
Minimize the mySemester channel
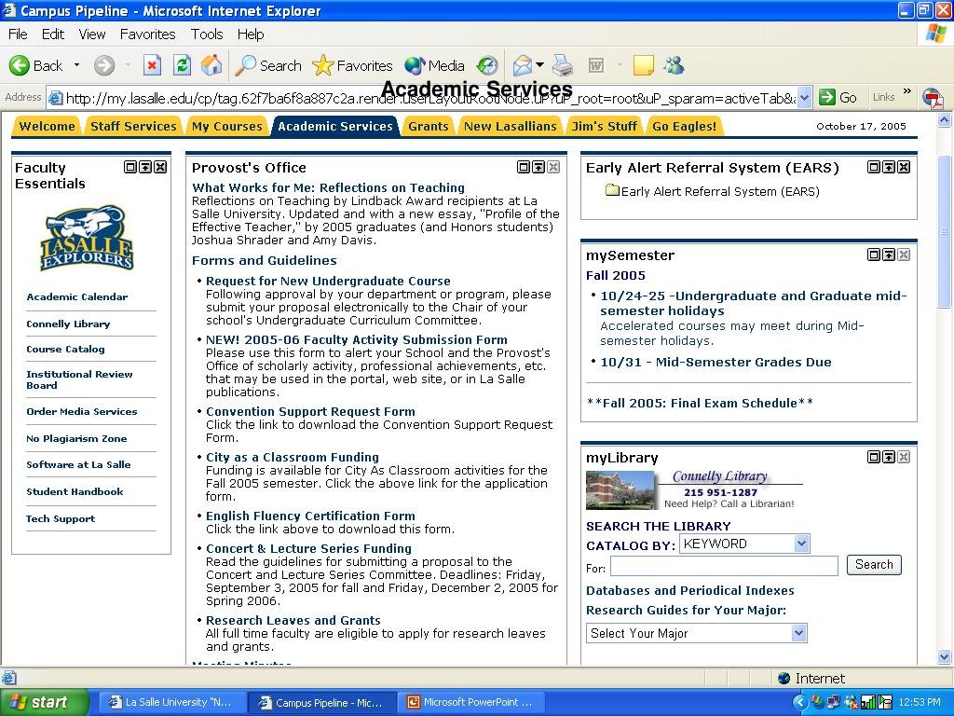coord(889,255)
